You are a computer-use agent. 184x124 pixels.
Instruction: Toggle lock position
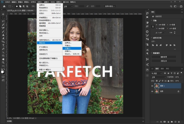[x=162, y=81]
